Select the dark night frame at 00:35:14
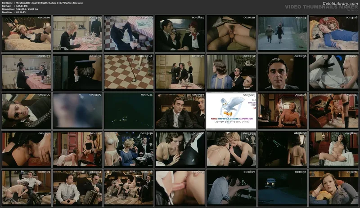Screen dimensions: 360x208 click(129, 111)
